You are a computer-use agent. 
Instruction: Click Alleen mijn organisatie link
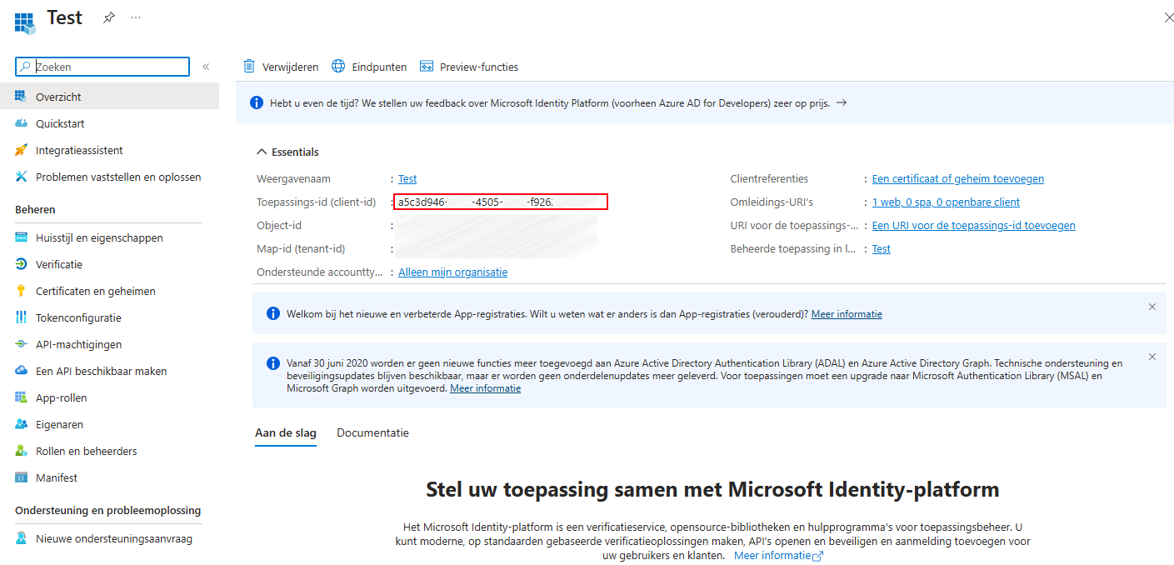tap(452, 272)
